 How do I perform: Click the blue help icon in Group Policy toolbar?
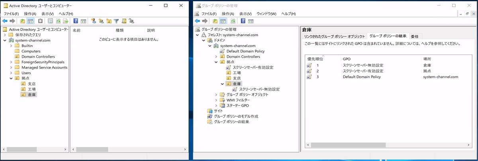click(x=243, y=21)
